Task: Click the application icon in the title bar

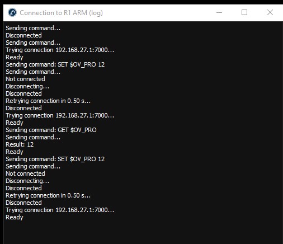Action: tap(12, 12)
